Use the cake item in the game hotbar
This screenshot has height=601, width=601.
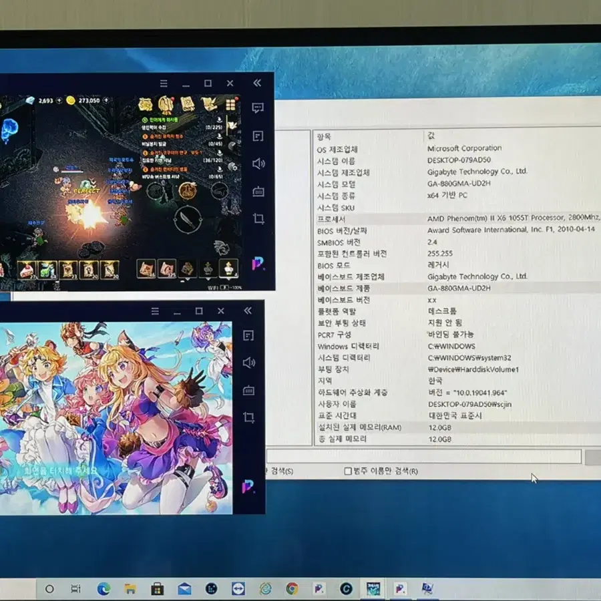[x=27, y=270]
